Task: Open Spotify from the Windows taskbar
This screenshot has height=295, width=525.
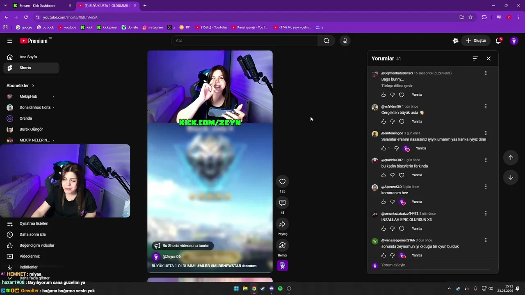Action: point(280,289)
